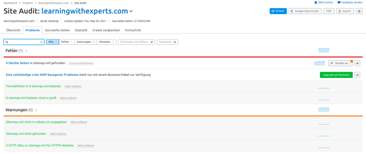Open the 'Prüfungen mit Fehlern' dropdown
Viewport: 366px width, 154px height.
tap(137, 42)
